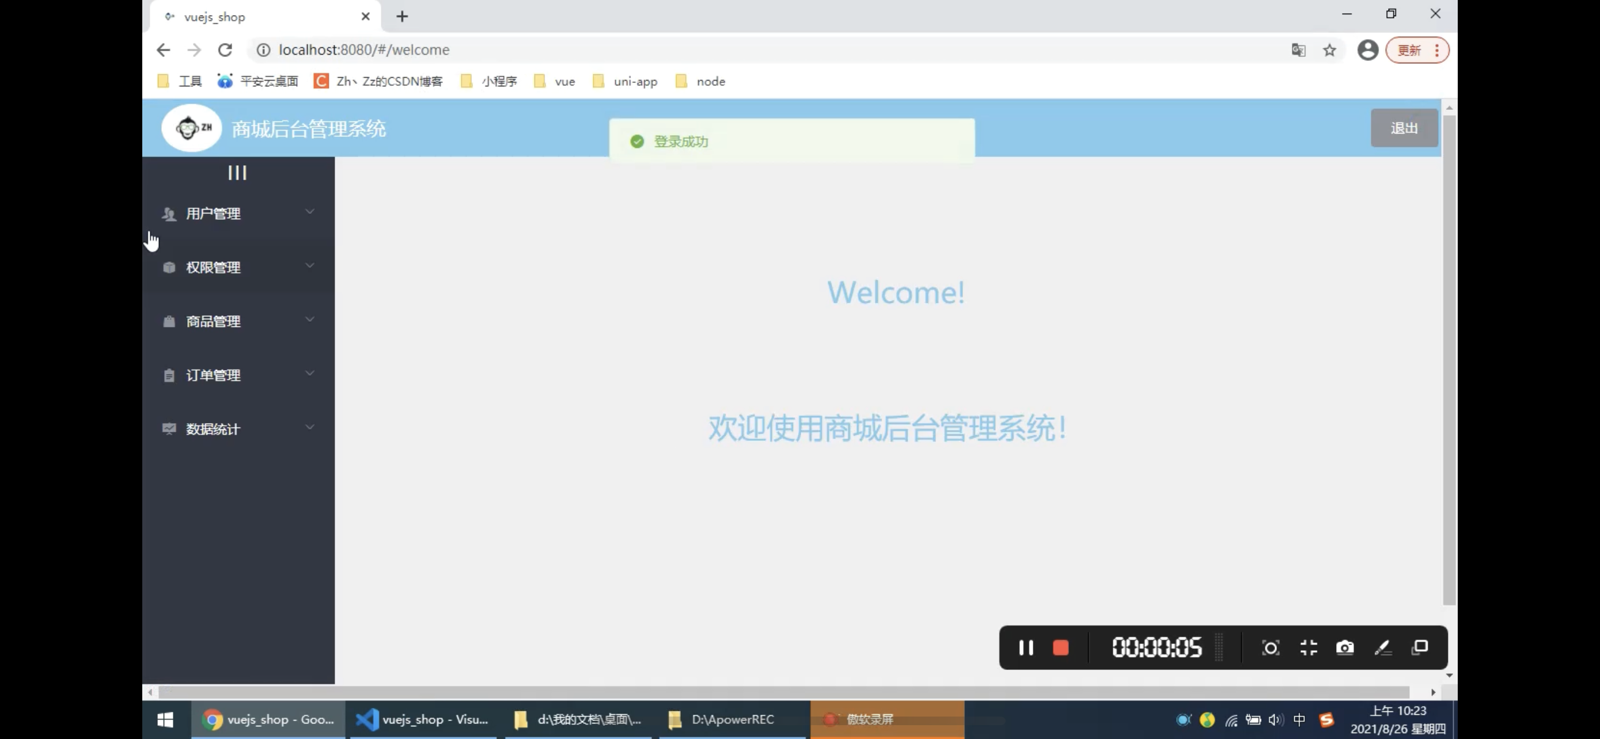Click the 订单管理 clipboard icon
Viewport: 1600px width, 739px height.
[x=169, y=375]
